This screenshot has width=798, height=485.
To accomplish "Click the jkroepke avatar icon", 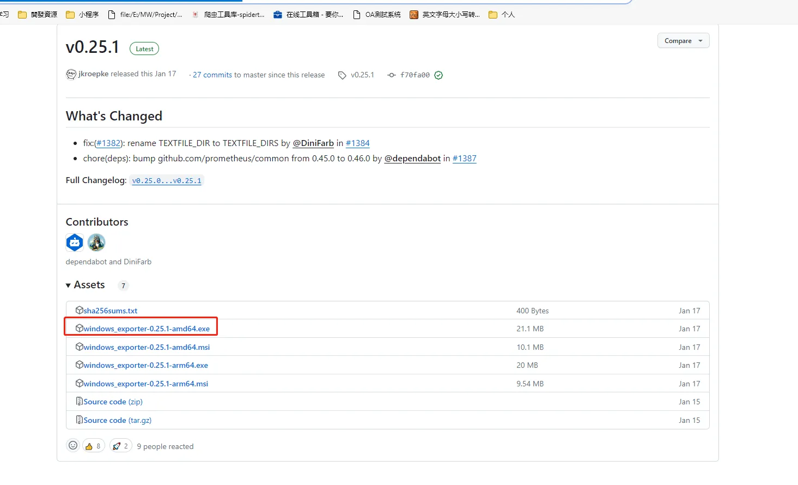I will [71, 75].
